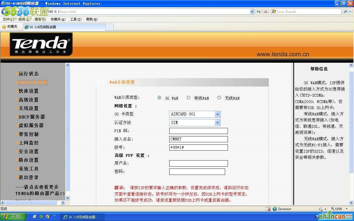The height and width of the screenshot is (221, 354).
Task: Expand quick launch overflow chevron
Action: [x=54, y=215]
